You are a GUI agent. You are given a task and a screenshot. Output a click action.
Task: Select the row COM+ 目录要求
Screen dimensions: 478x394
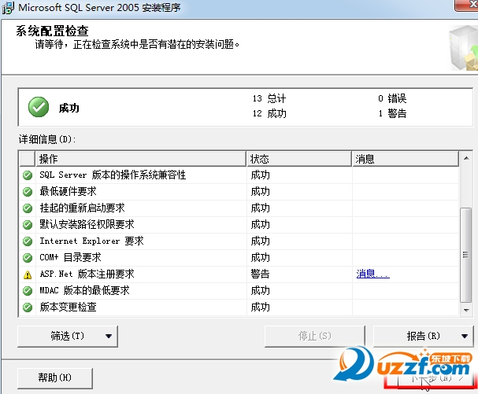(239, 258)
